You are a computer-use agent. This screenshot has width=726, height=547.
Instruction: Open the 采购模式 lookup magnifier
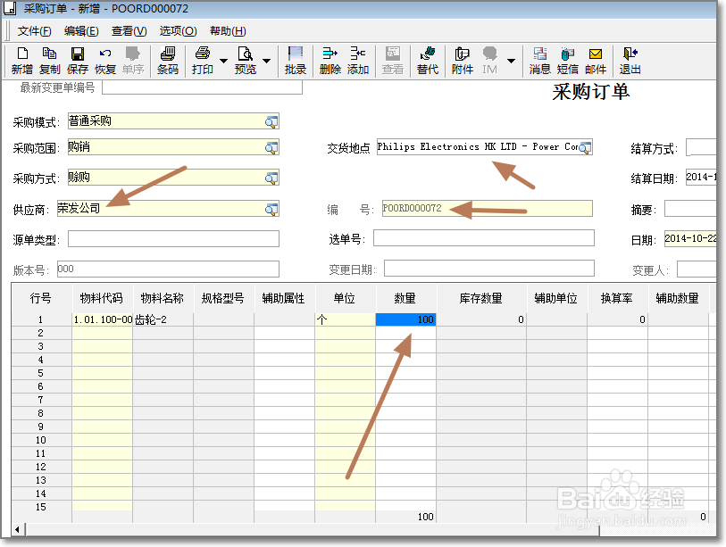tap(271, 121)
